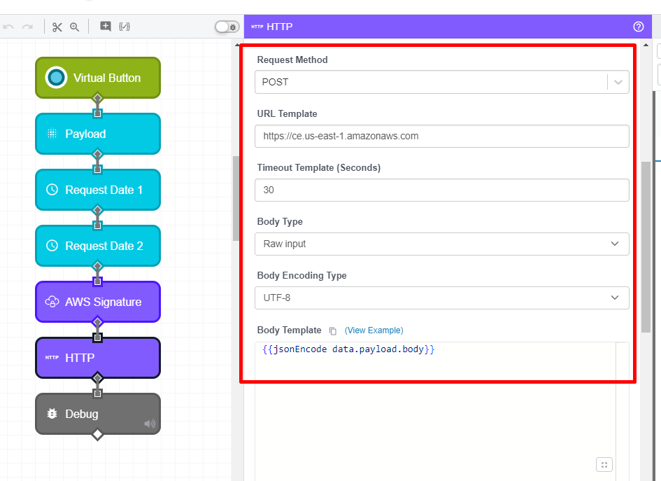Click the Debug node speaker icon
661x481 pixels.
coord(150,424)
